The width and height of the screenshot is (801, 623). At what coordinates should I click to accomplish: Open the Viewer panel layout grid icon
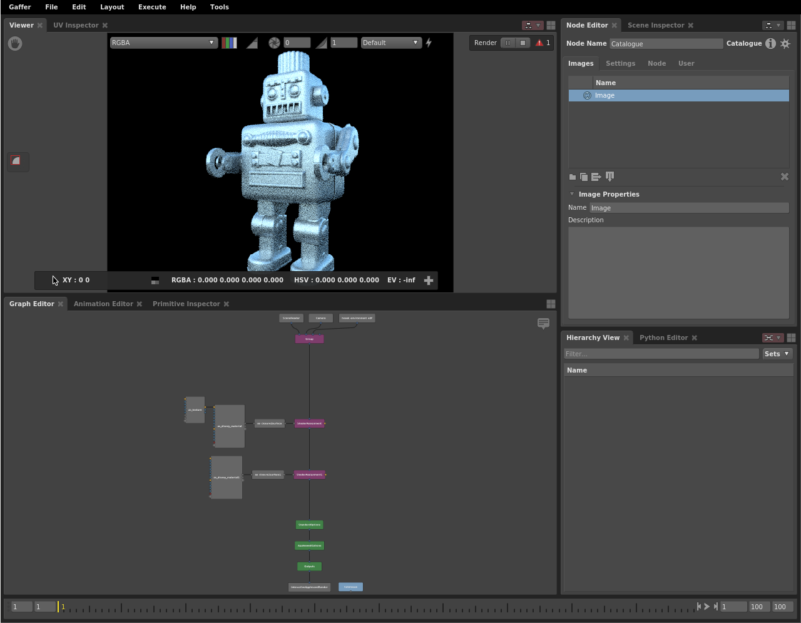551,25
